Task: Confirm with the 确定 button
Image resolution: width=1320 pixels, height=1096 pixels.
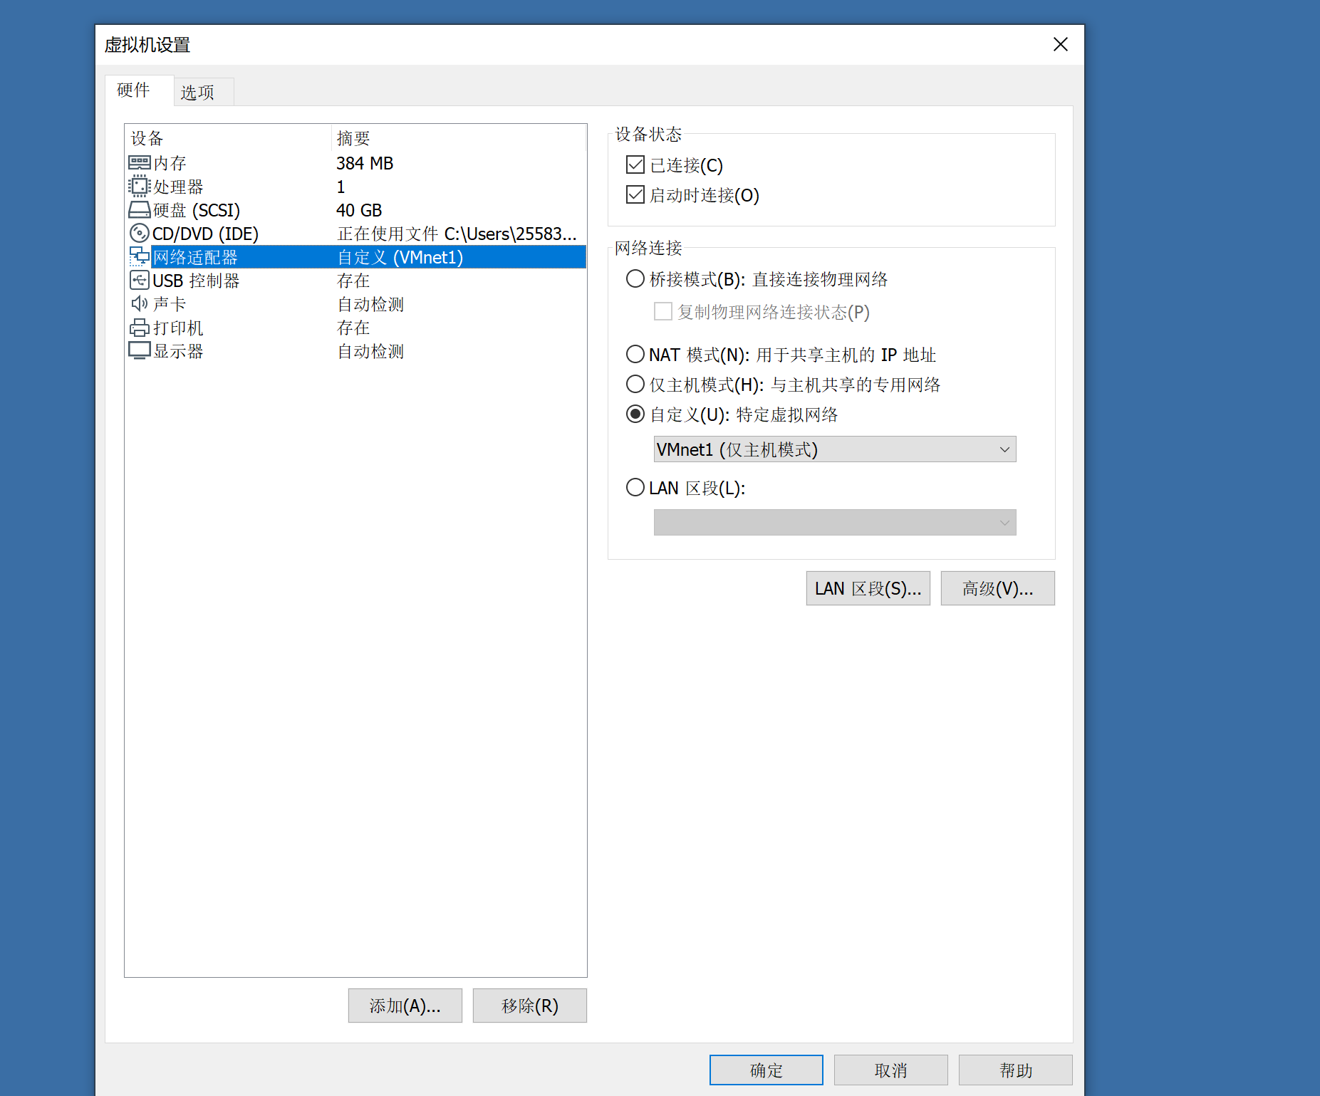Action: 766,1070
